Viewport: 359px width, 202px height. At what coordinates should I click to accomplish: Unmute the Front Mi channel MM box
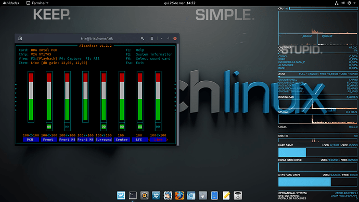click(67, 127)
